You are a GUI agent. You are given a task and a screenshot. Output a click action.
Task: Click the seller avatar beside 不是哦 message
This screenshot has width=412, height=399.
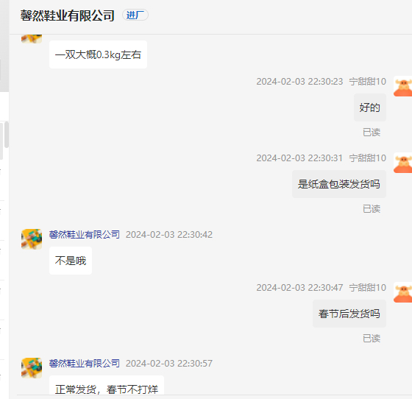pos(32,239)
